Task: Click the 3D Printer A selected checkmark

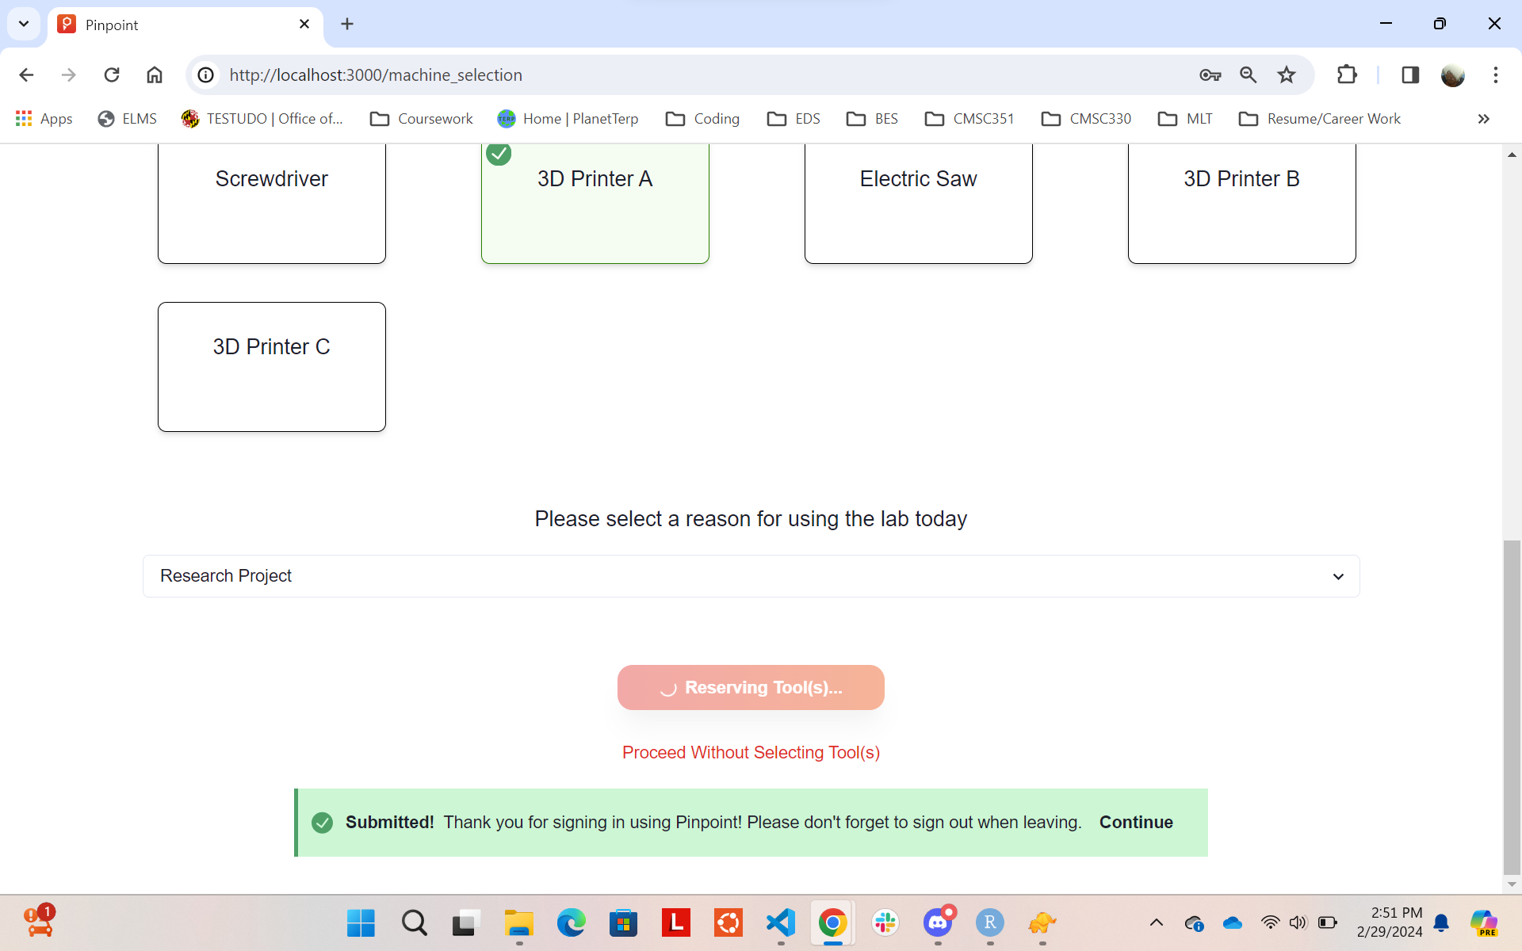Action: [499, 154]
